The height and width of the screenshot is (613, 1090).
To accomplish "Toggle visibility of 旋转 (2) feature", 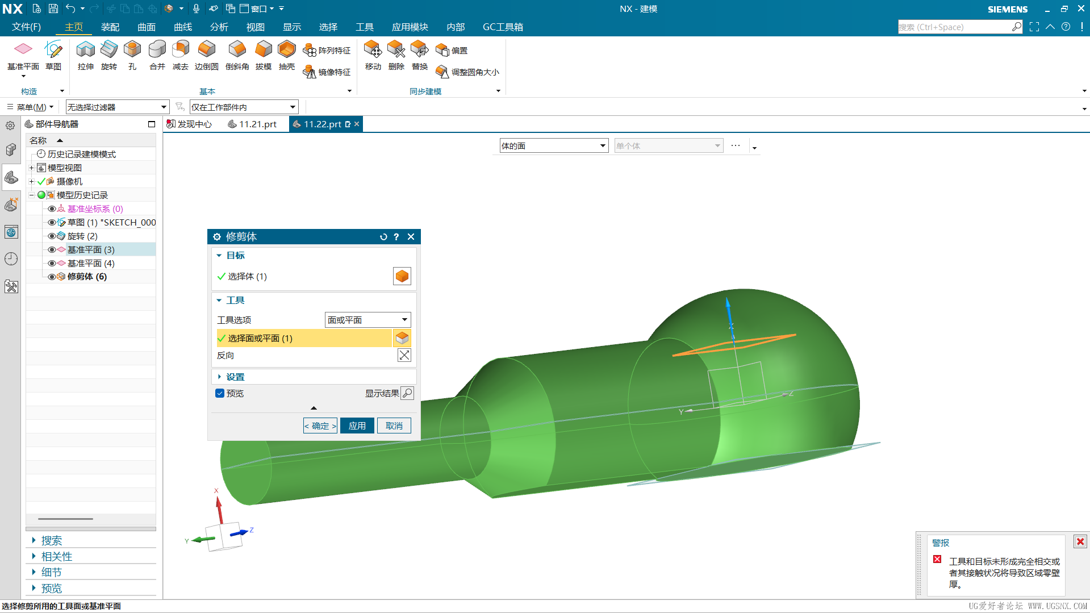I will [x=52, y=236].
